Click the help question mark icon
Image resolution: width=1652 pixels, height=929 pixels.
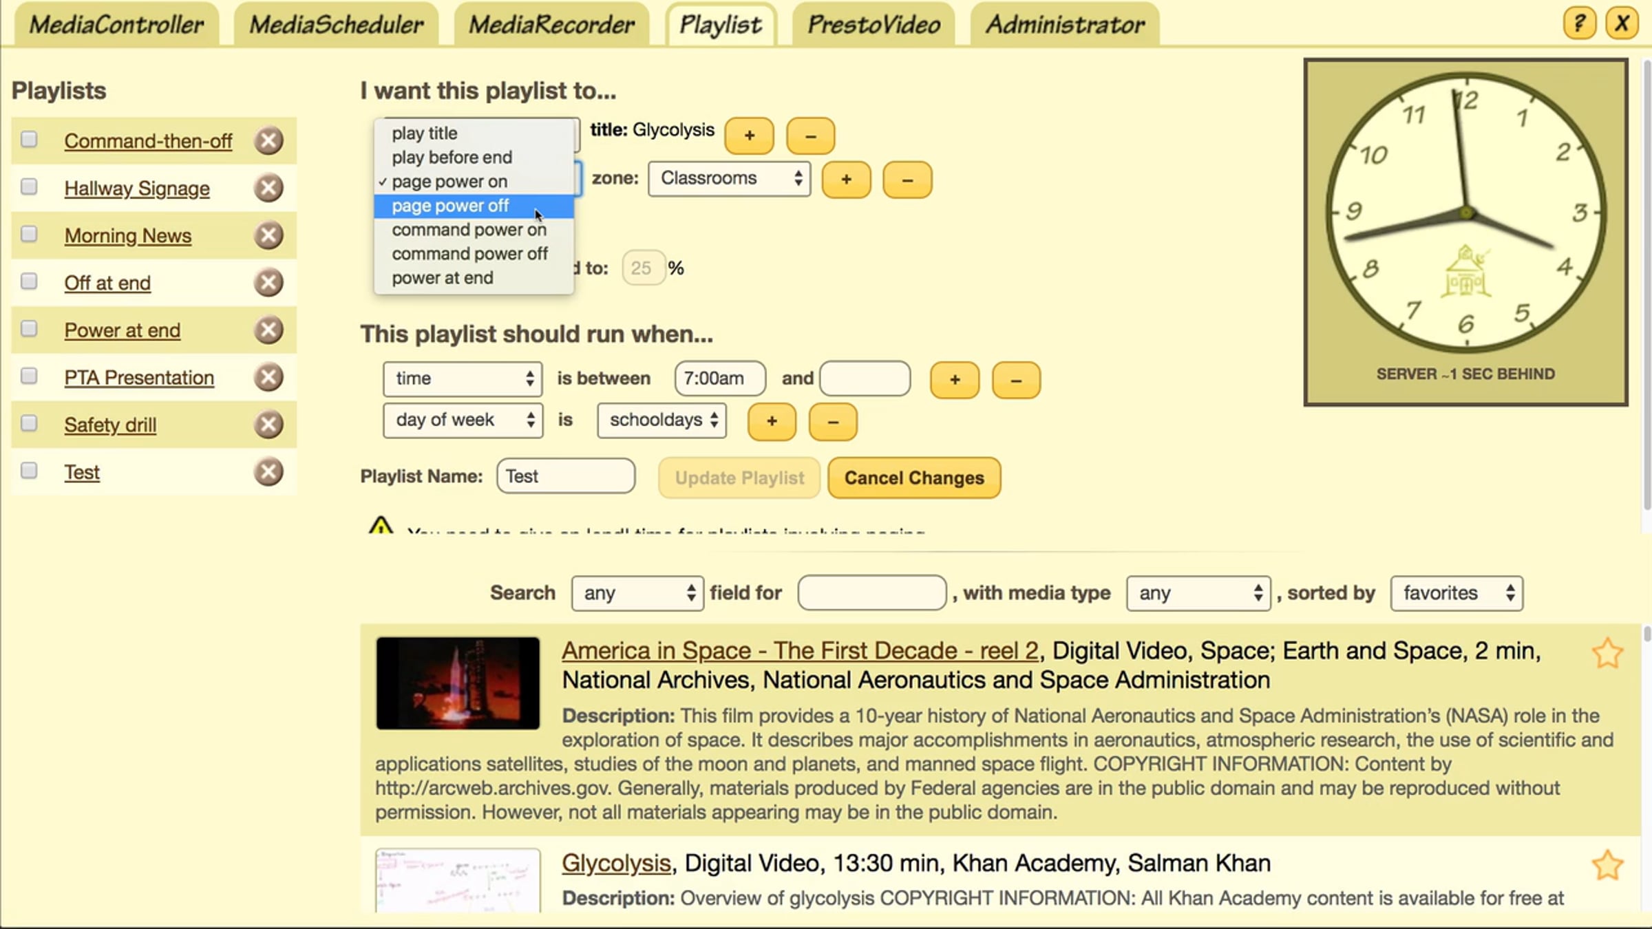pos(1579,24)
